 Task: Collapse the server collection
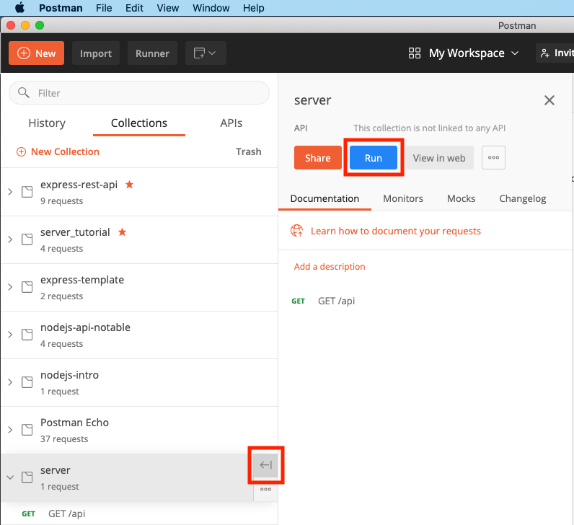10,477
